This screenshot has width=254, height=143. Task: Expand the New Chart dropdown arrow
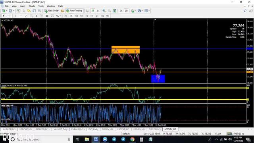coord(6,11)
